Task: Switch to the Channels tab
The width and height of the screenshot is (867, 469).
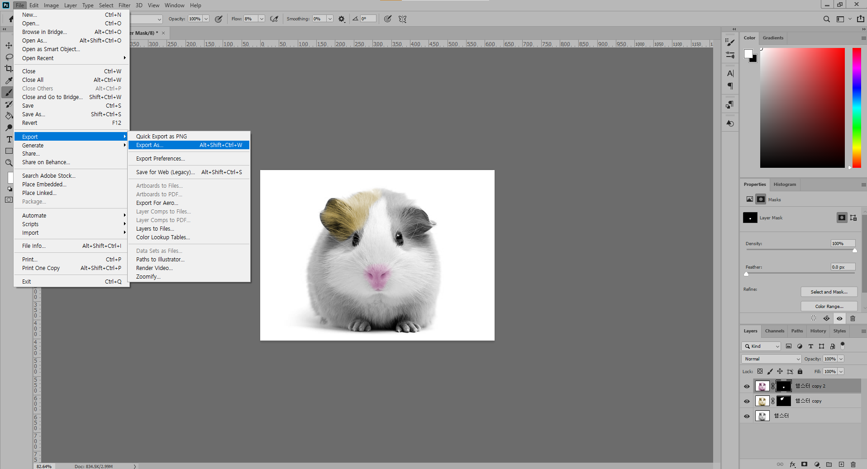Action: 775,331
